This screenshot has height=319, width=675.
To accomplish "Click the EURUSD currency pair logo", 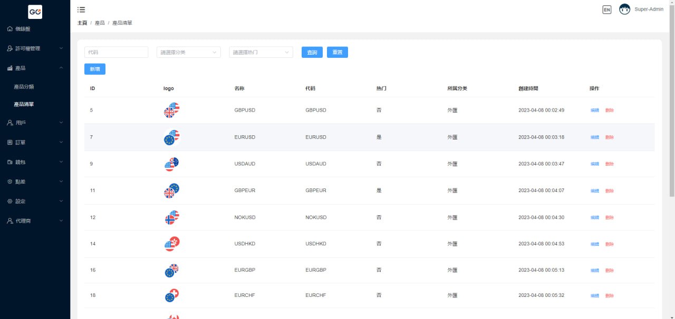I will tap(171, 137).
